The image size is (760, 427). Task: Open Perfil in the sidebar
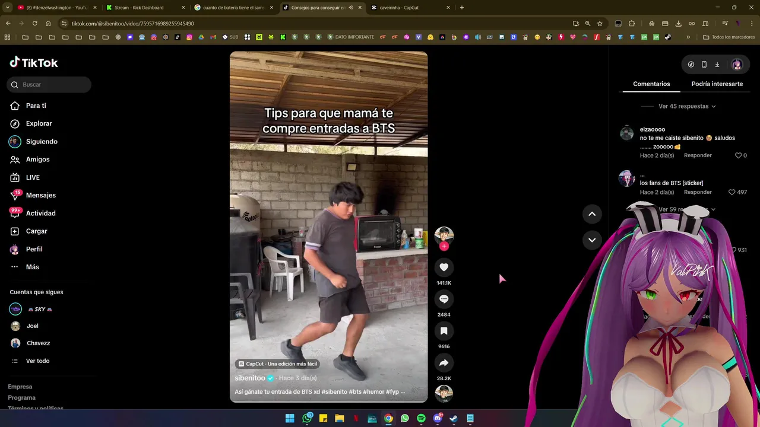pyautogui.click(x=34, y=249)
